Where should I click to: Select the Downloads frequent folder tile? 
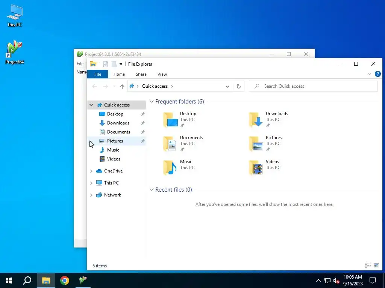[x=268, y=120]
